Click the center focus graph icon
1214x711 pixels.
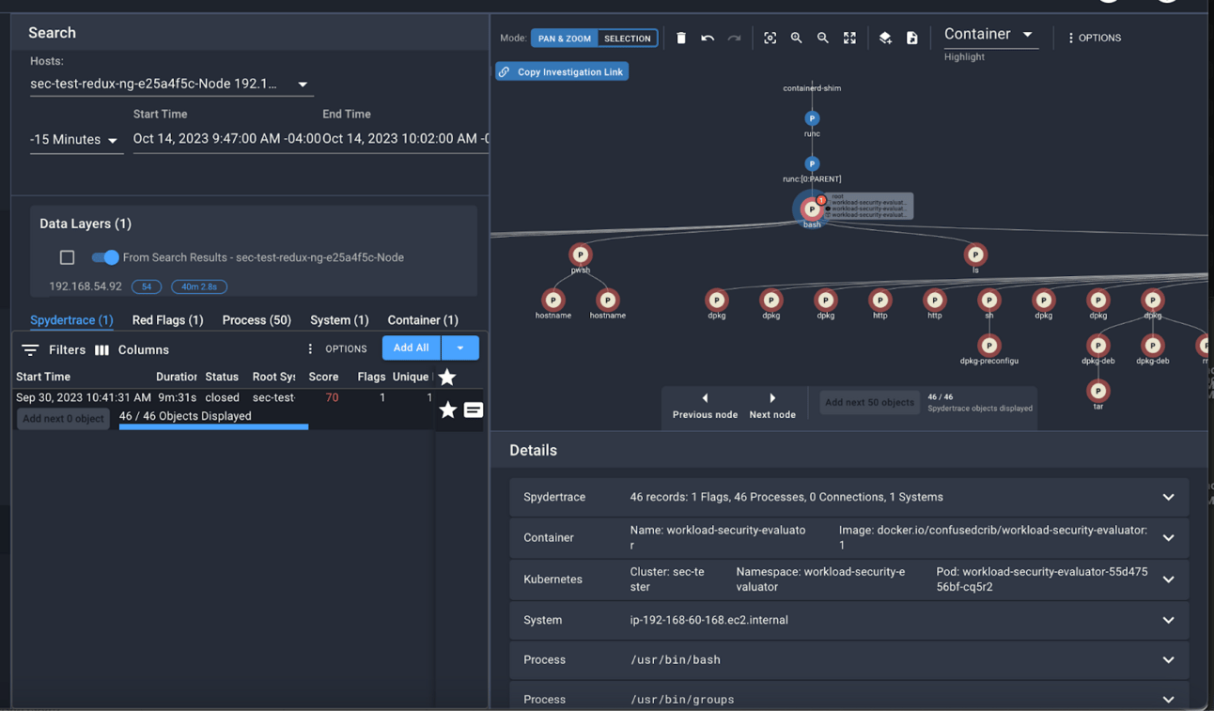click(x=770, y=39)
